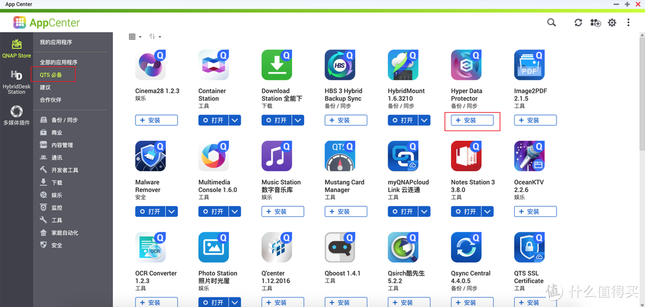Click the Image2PDF app icon
The height and width of the screenshot is (307, 645).
[x=529, y=65]
